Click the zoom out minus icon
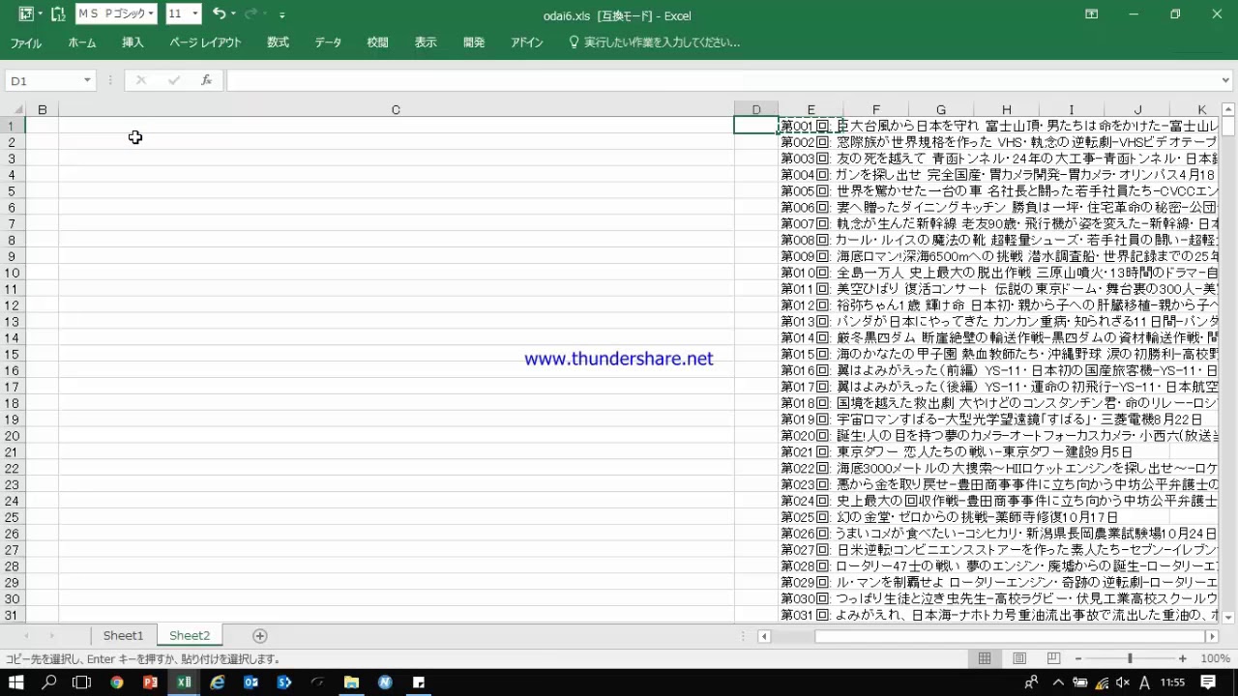1238x696 pixels. click(1076, 658)
